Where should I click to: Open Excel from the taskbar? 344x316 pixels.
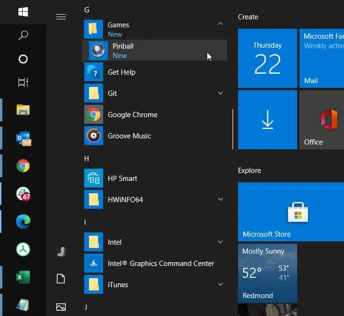click(23, 277)
